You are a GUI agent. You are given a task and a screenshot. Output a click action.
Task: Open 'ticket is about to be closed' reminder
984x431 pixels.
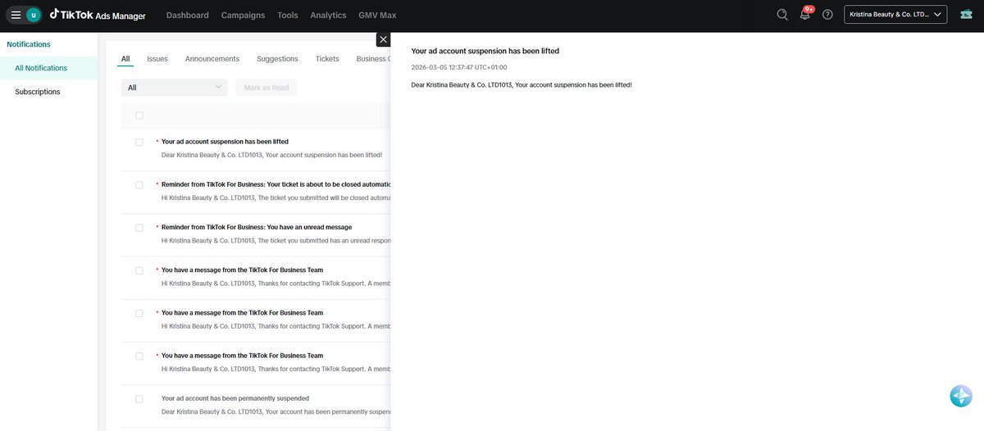pyautogui.click(x=256, y=191)
